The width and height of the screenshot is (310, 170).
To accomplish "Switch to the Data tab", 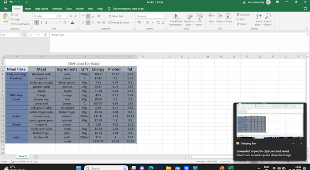I will point(69,9).
